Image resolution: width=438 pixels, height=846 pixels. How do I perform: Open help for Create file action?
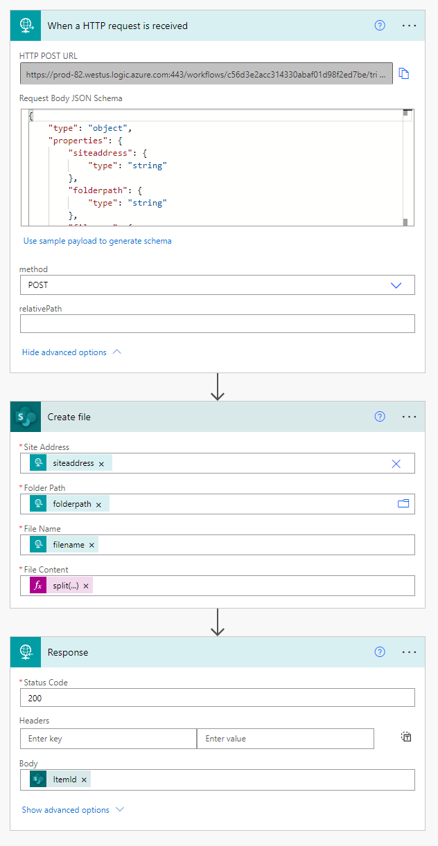[380, 417]
